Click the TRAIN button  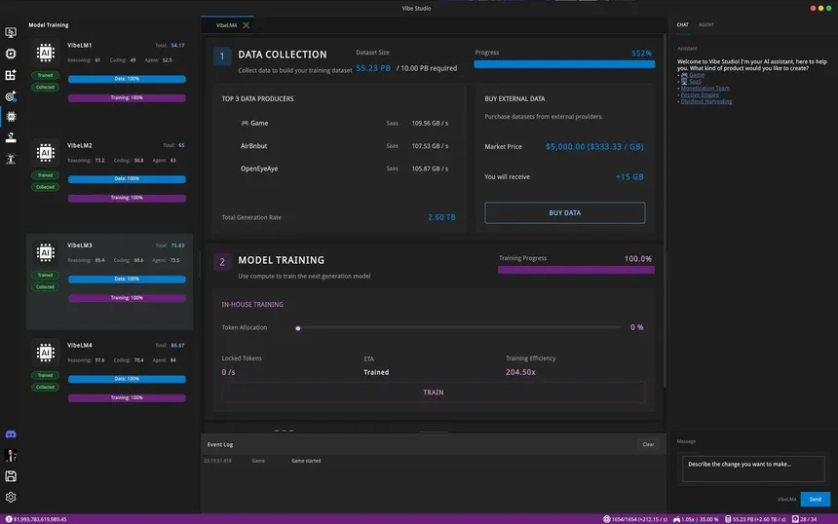coord(433,393)
